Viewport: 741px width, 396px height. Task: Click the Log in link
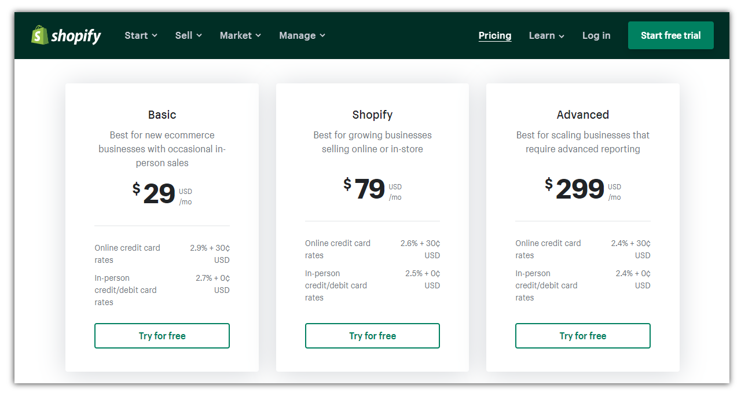[x=596, y=35]
